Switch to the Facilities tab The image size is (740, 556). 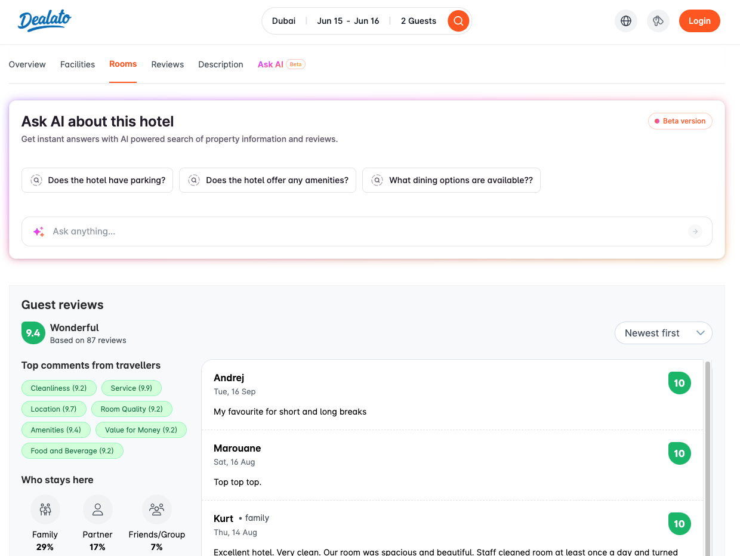tap(78, 64)
